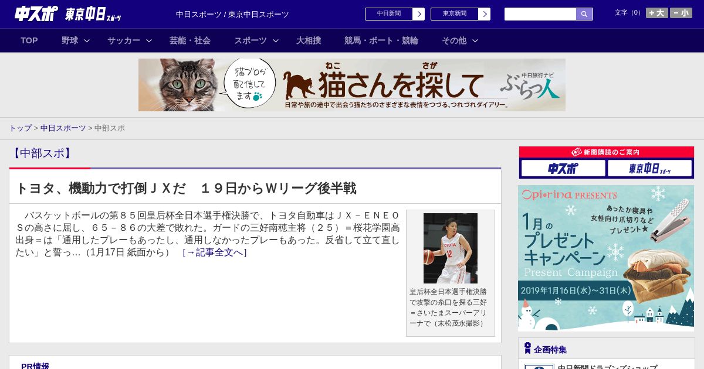704x369 pixels.
Task: Click the 企画特集 ribbon icon
Action: coord(527,348)
